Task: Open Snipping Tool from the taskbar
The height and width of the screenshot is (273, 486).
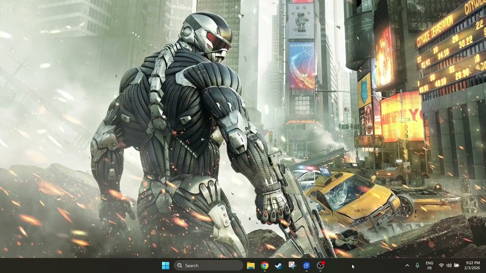Action: pyautogui.click(x=292, y=266)
